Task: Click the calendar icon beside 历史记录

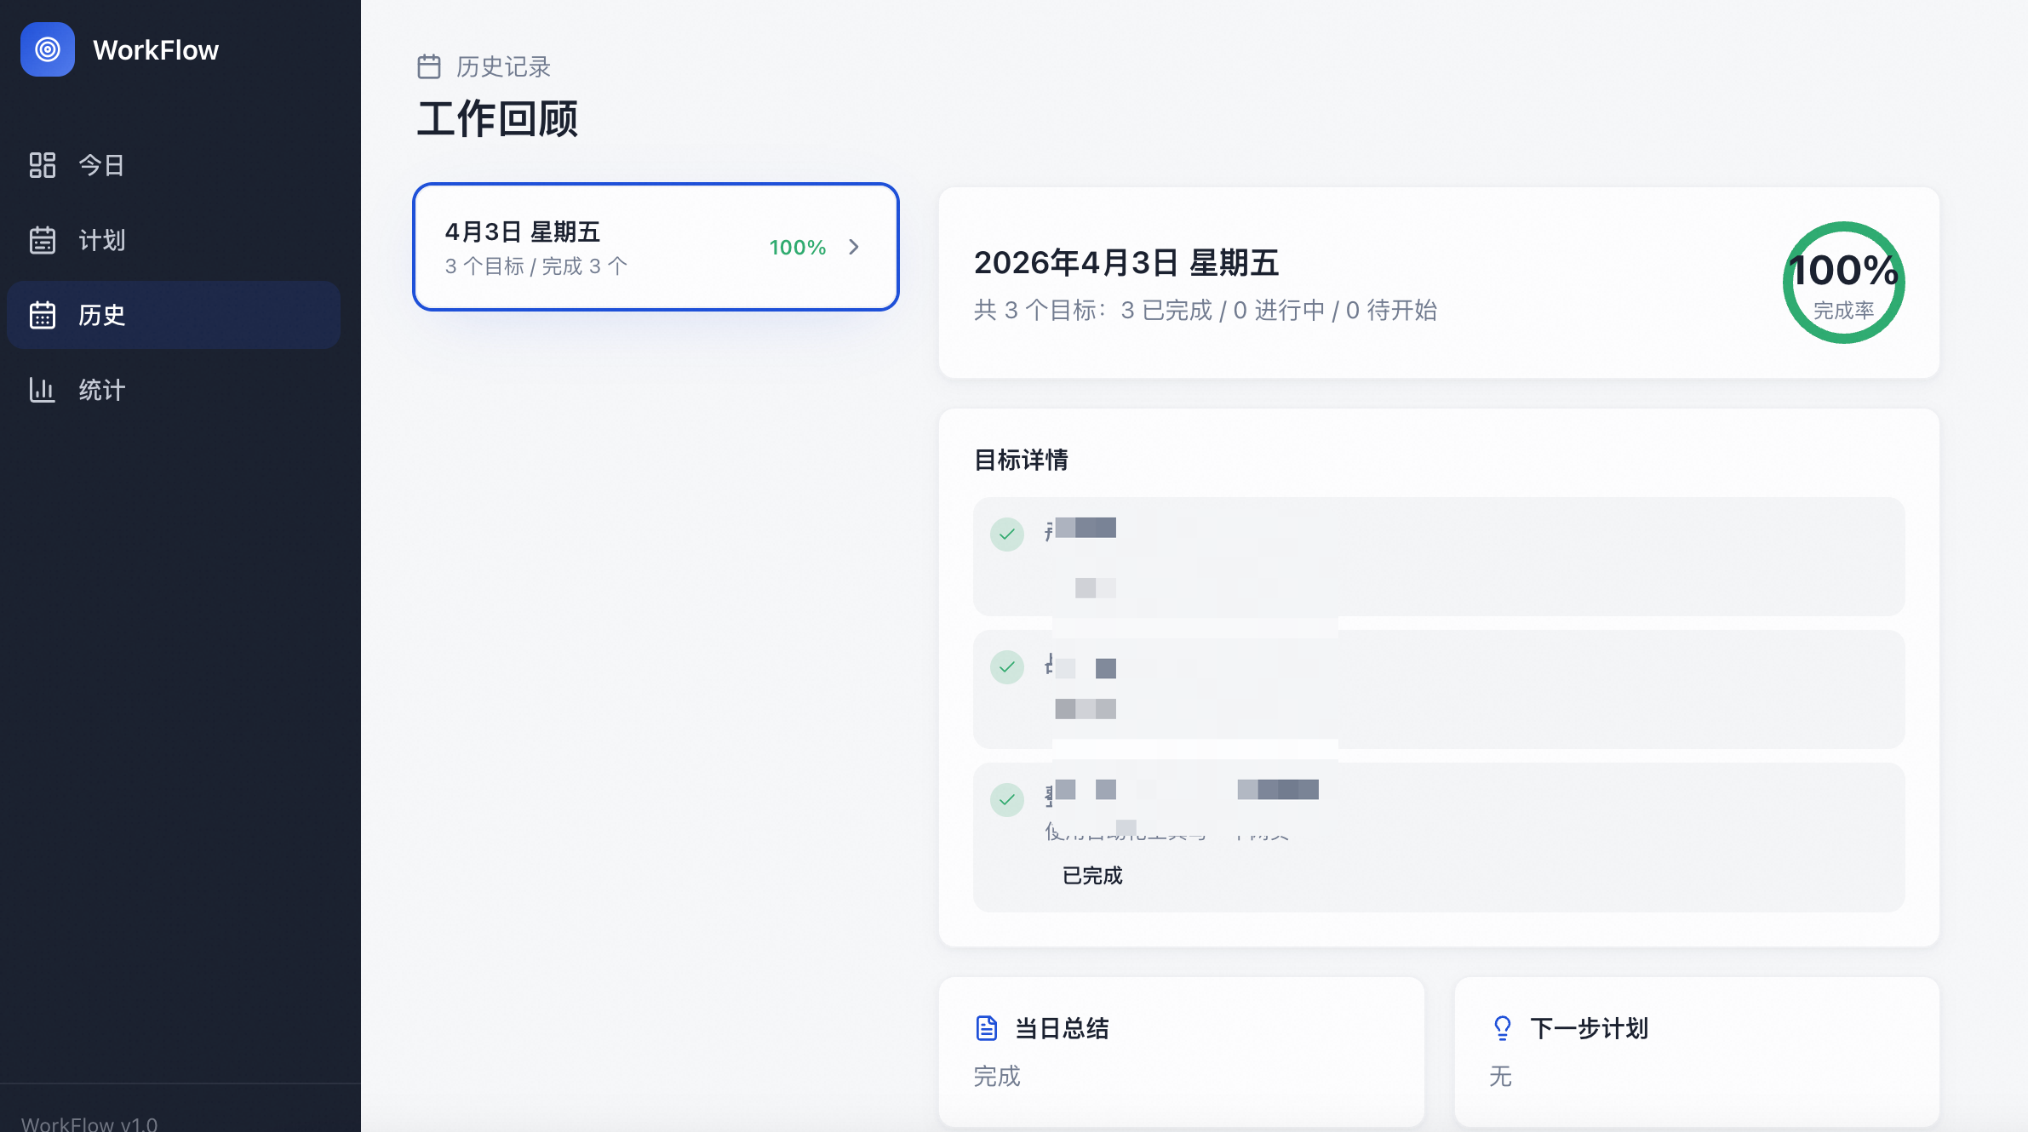Action: [429, 66]
